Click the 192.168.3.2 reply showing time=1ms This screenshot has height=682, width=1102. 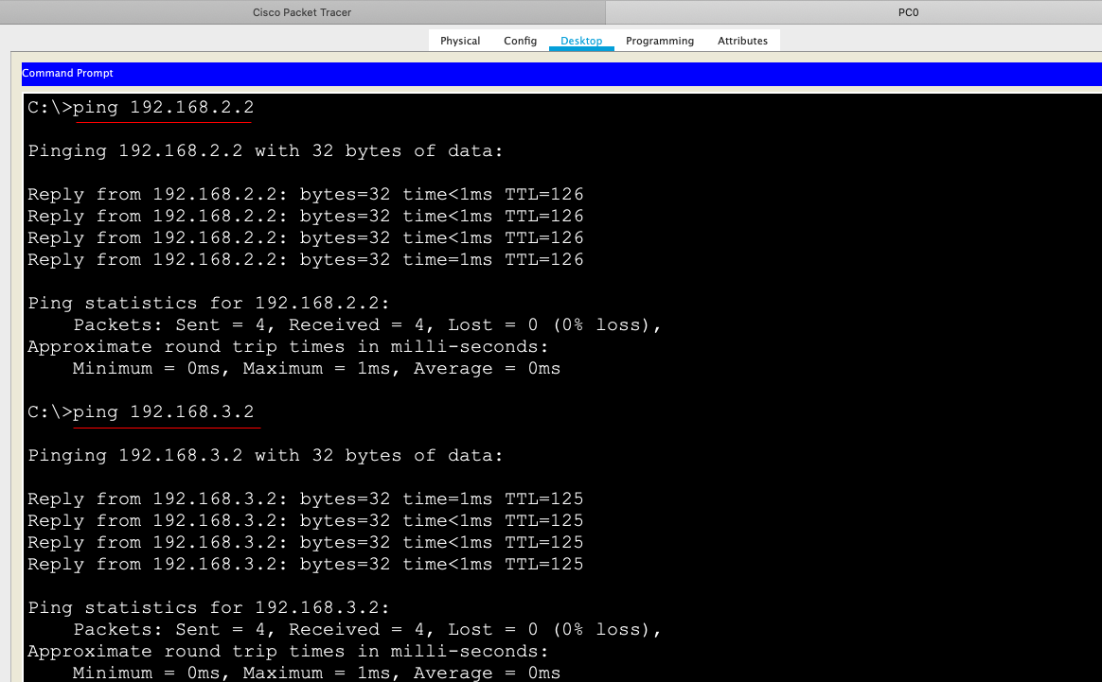[x=306, y=498]
